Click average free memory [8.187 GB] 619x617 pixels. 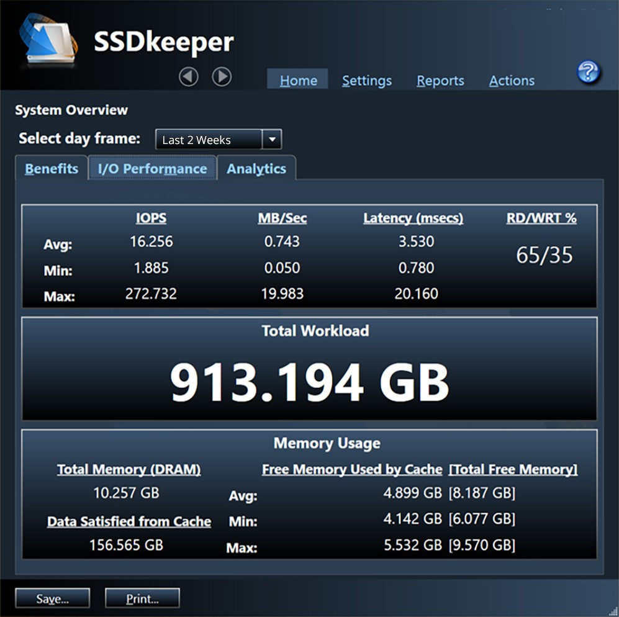(x=482, y=493)
